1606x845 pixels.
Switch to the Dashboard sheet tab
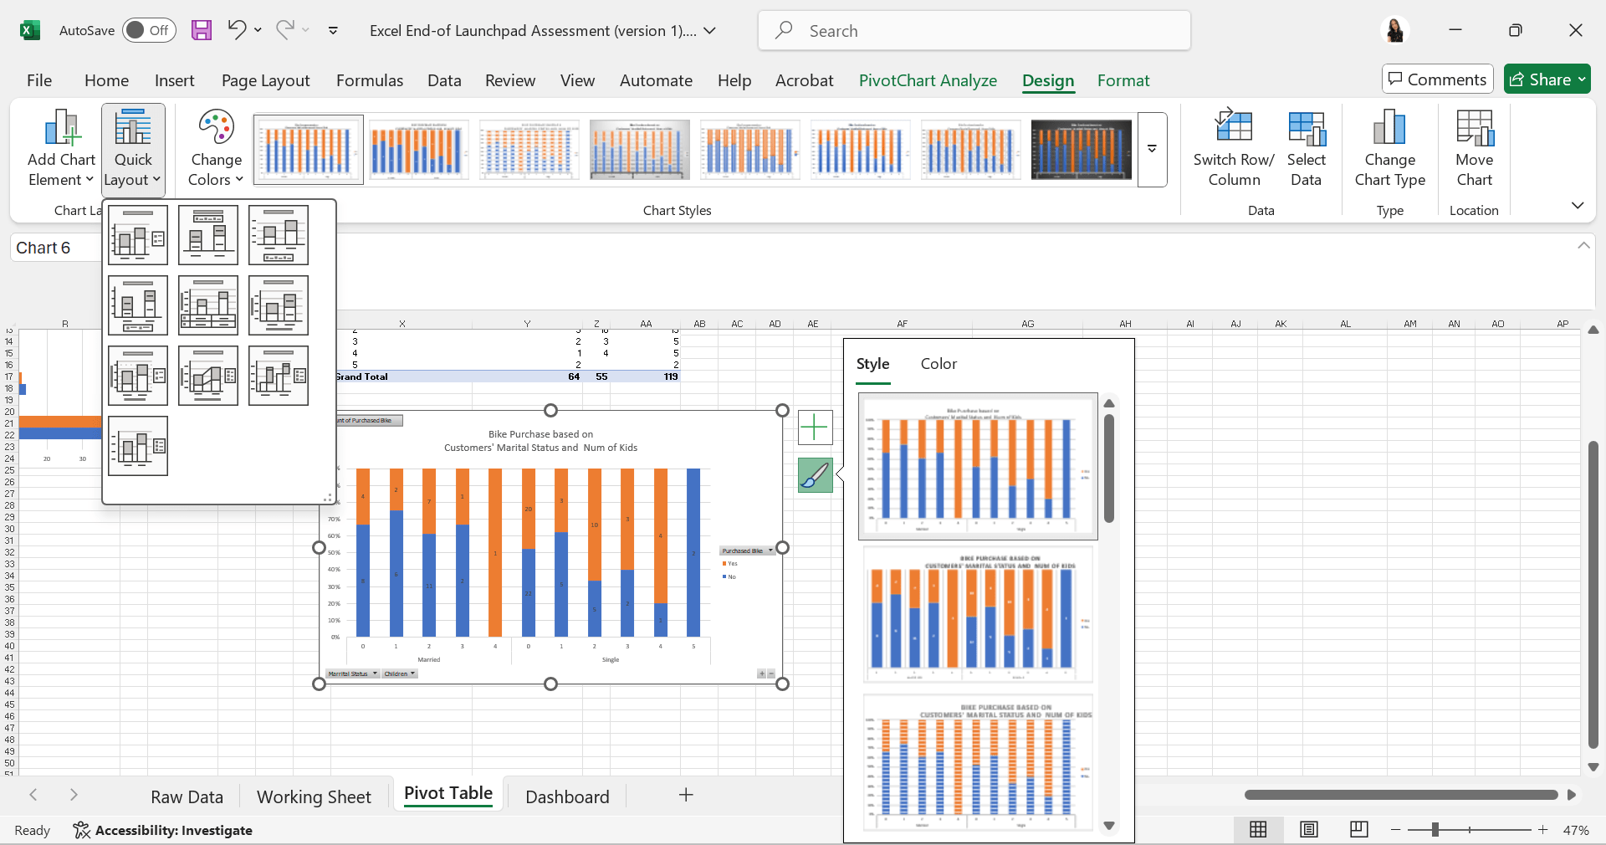[567, 796]
